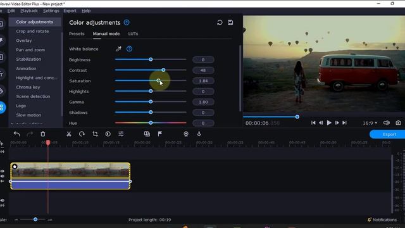The width and height of the screenshot is (405, 228).
Task: Mute the audio track speaker icon
Action: [3, 200]
